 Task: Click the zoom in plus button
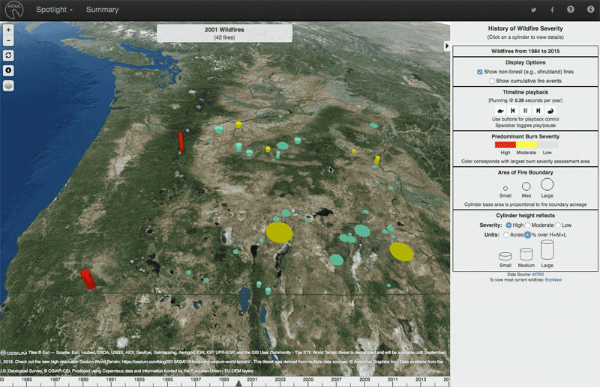pyautogui.click(x=8, y=30)
